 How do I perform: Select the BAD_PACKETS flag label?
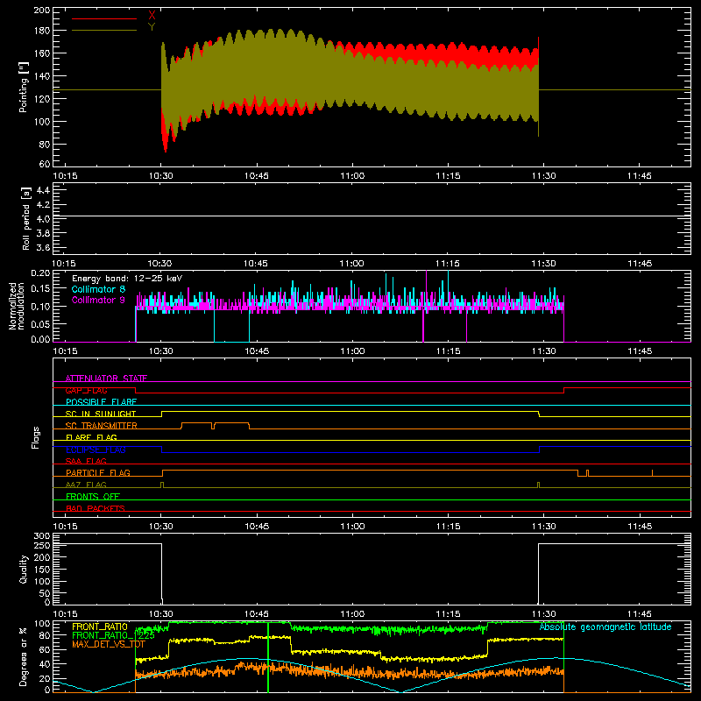[x=96, y=508]
